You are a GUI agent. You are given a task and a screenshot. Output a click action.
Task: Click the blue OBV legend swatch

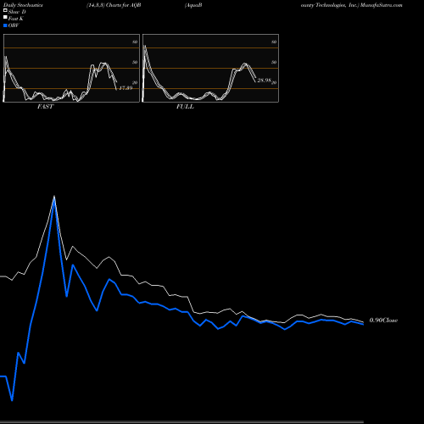[x=5, y=25]
